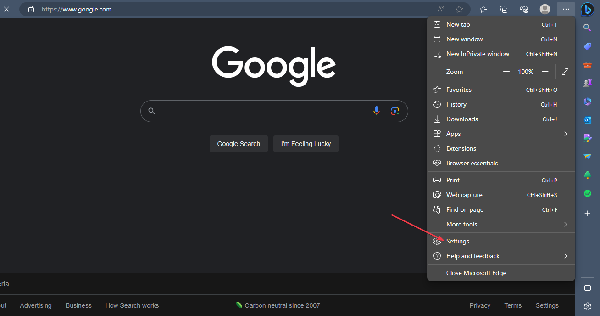Open the Google footer Settings link
Image resolution: width=600 pixels, height=316 pixels.
click(x=547, y=305)
